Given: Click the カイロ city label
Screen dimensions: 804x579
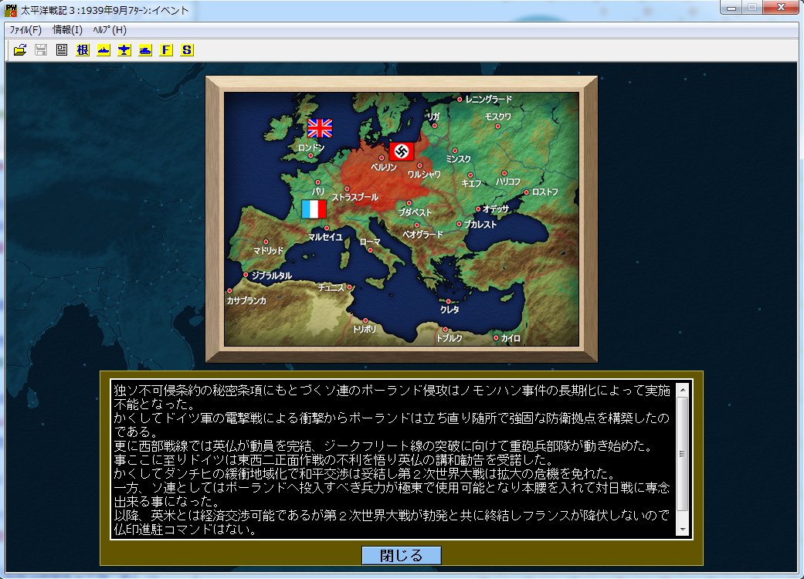Looking at the screenshot, I should coord(511,338).
